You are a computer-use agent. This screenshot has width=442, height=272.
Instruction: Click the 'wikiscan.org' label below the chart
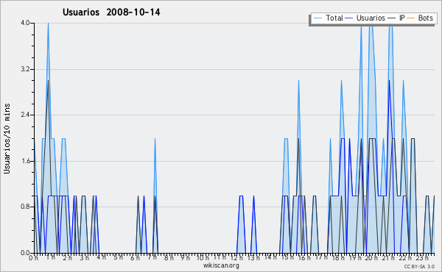click(221, 265)
